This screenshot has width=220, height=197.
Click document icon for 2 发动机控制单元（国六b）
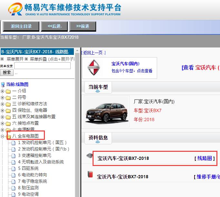tap(14, 150)
